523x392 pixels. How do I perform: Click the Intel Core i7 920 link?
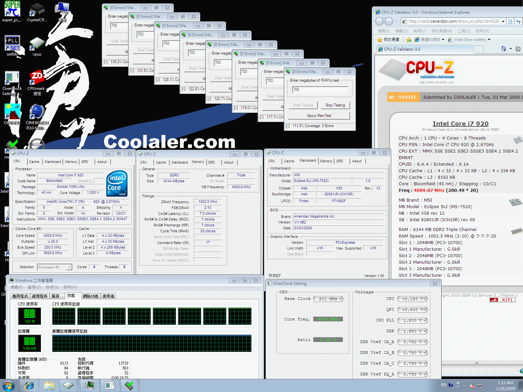tap(461, 123)
